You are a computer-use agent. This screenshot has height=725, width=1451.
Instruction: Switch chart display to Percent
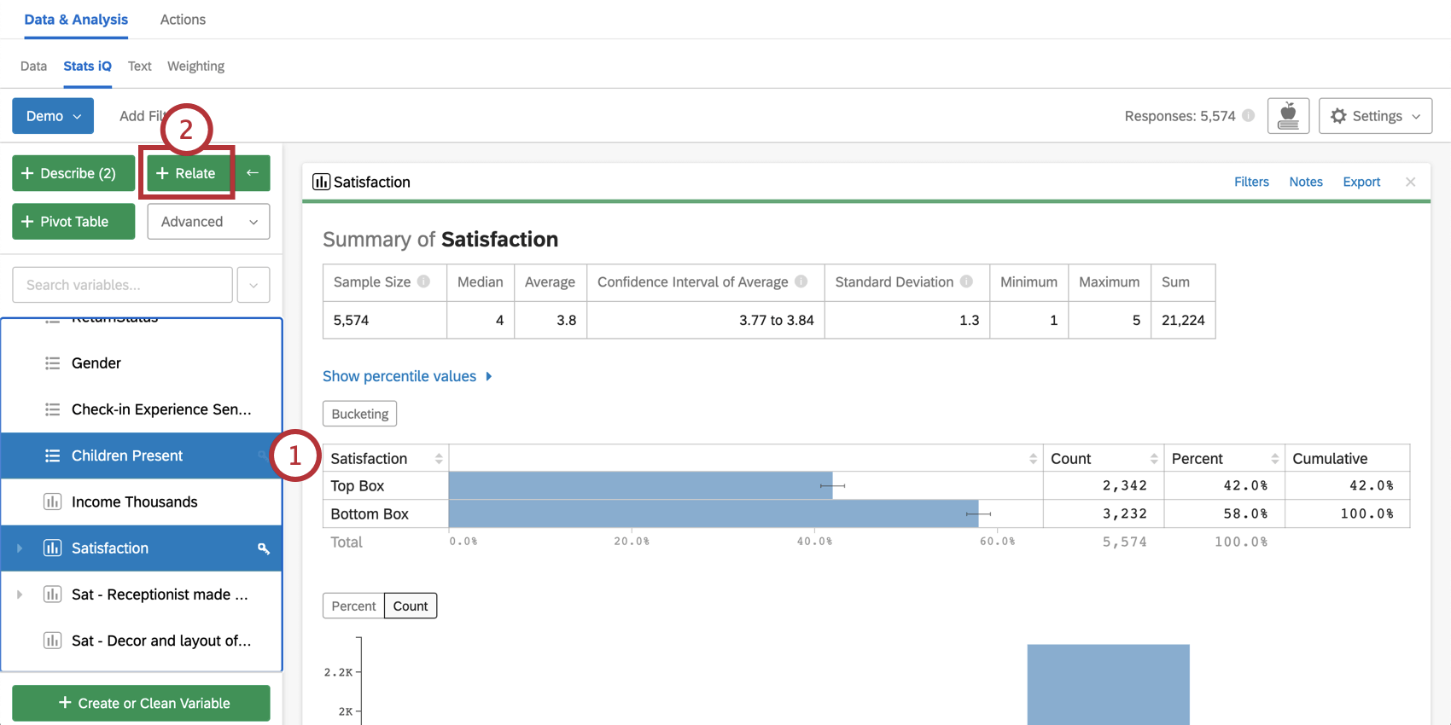(353, 606)
